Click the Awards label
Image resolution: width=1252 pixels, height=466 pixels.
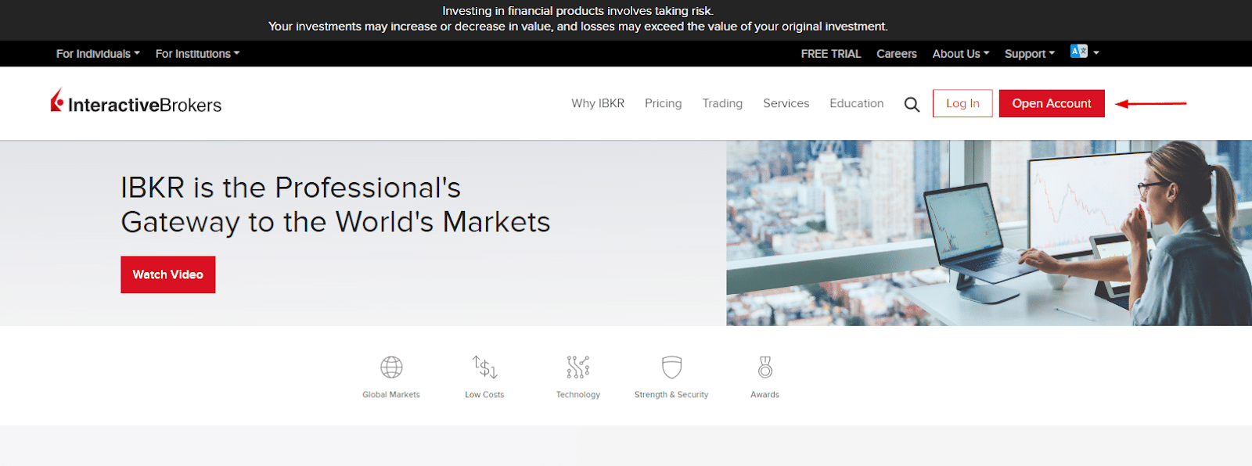[765, 395]
